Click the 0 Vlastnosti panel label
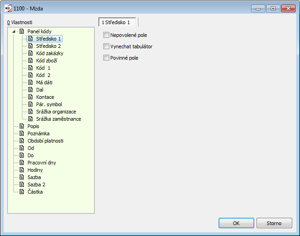Image resolution: width=300 pixels, height=236 pixels. pos(20,22)
